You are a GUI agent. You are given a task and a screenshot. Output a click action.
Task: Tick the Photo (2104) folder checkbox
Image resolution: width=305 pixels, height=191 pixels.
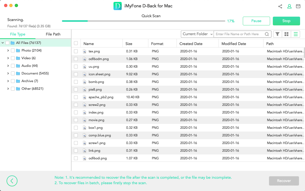(13, 50)
